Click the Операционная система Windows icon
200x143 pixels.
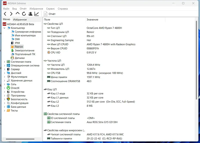8,65
